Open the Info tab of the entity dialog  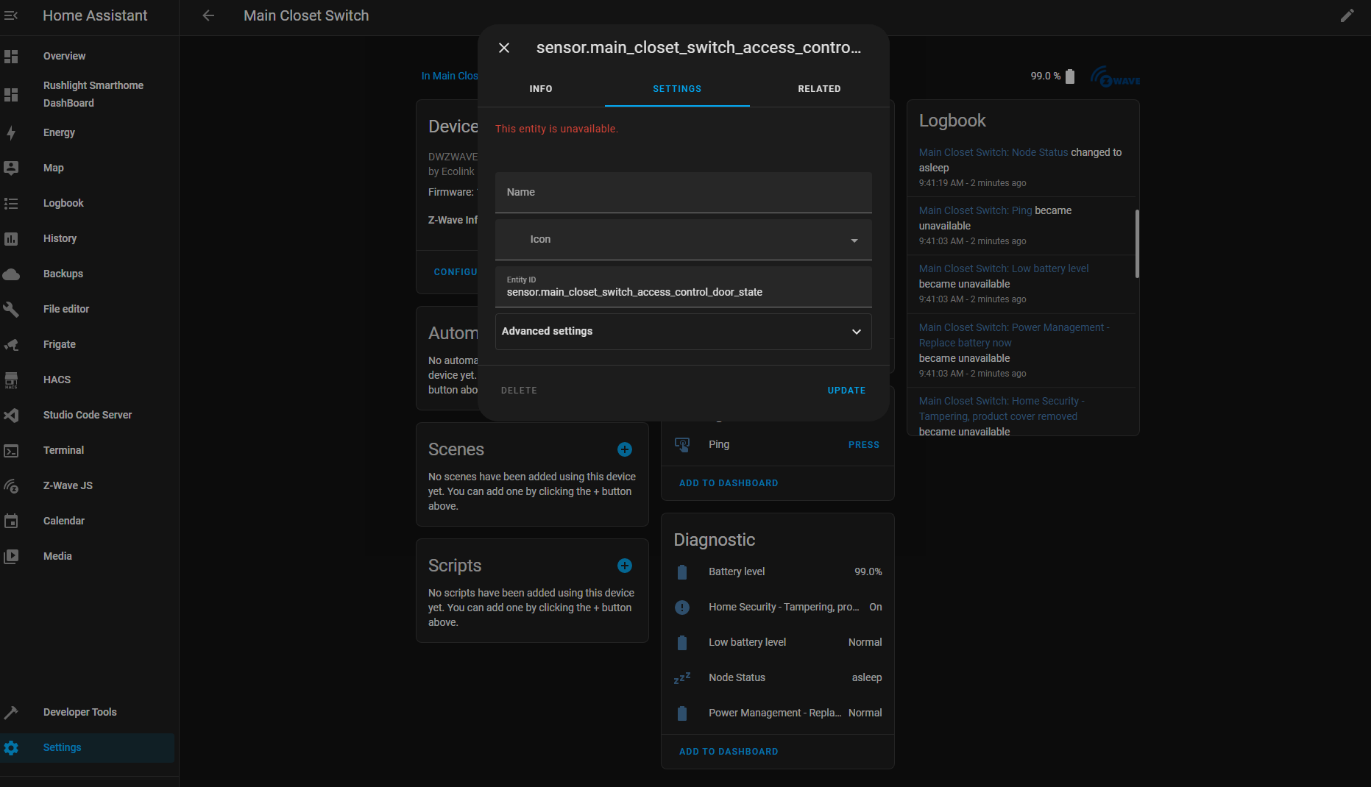[541, 88]
